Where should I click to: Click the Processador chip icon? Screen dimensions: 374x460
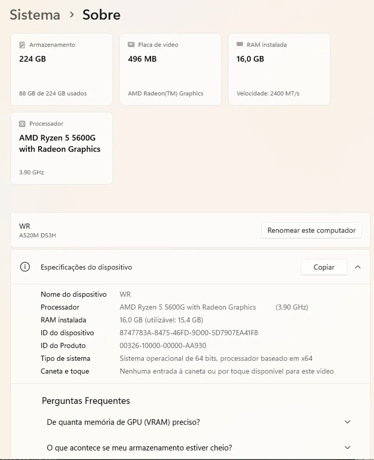pos(23,124)
